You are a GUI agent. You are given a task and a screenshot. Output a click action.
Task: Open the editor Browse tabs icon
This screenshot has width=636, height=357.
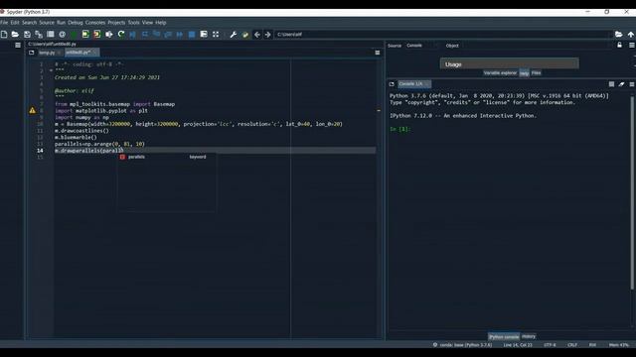[x=31, y=53]
